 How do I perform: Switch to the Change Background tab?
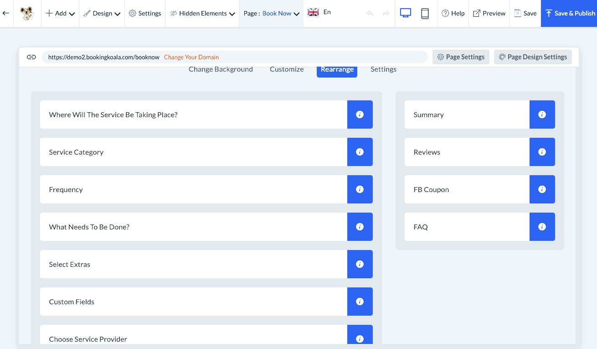pos(221,69)
